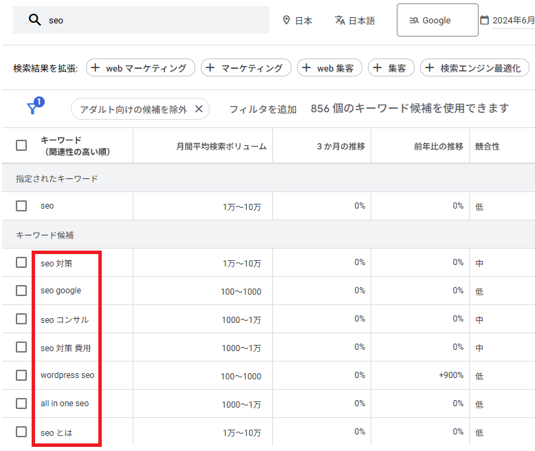535x451 pixels.
Task: Check the box for seo とは
Action: [x=21, y=432]
